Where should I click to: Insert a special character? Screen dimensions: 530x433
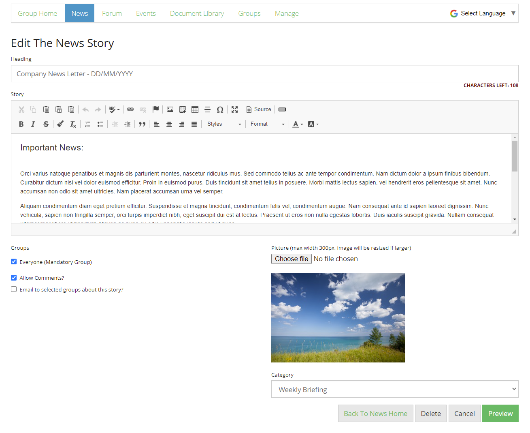(220, 109)
